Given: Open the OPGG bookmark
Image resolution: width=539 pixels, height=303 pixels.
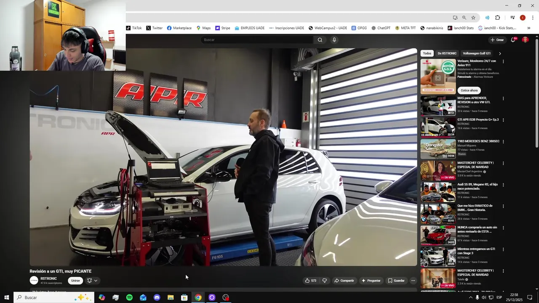Looking at the screenshot, I should (359, 28).
